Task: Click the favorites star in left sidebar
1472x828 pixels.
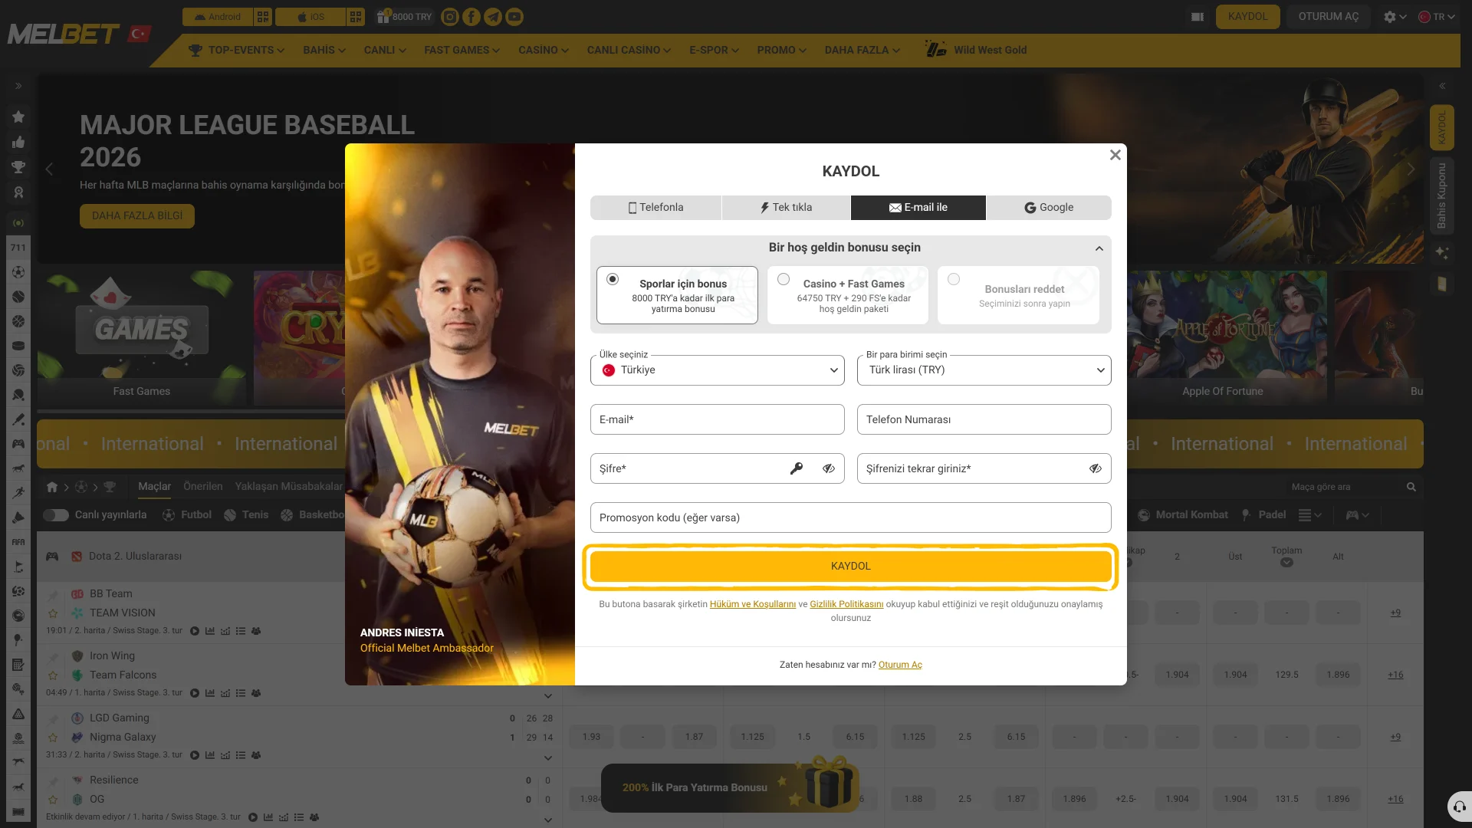Action: (x=18, y=117)
